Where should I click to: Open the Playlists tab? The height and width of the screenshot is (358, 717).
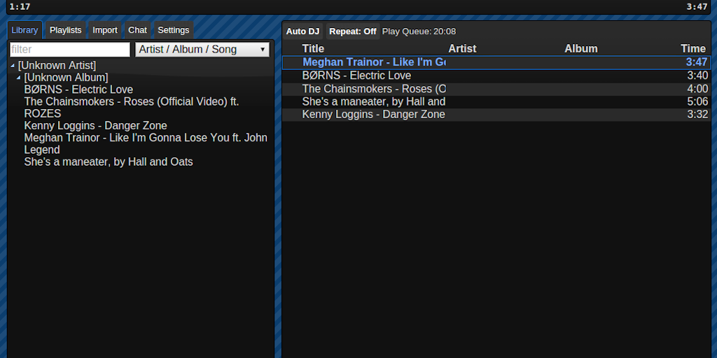[x=65, y=30]
